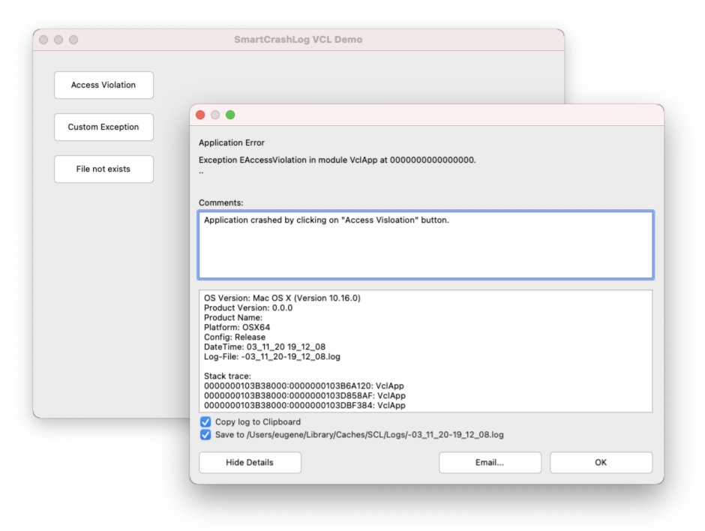Select the 'Stack trace:' heading line
The height and width of the screenshot is (531, 705).
click(x=227, y=376)
